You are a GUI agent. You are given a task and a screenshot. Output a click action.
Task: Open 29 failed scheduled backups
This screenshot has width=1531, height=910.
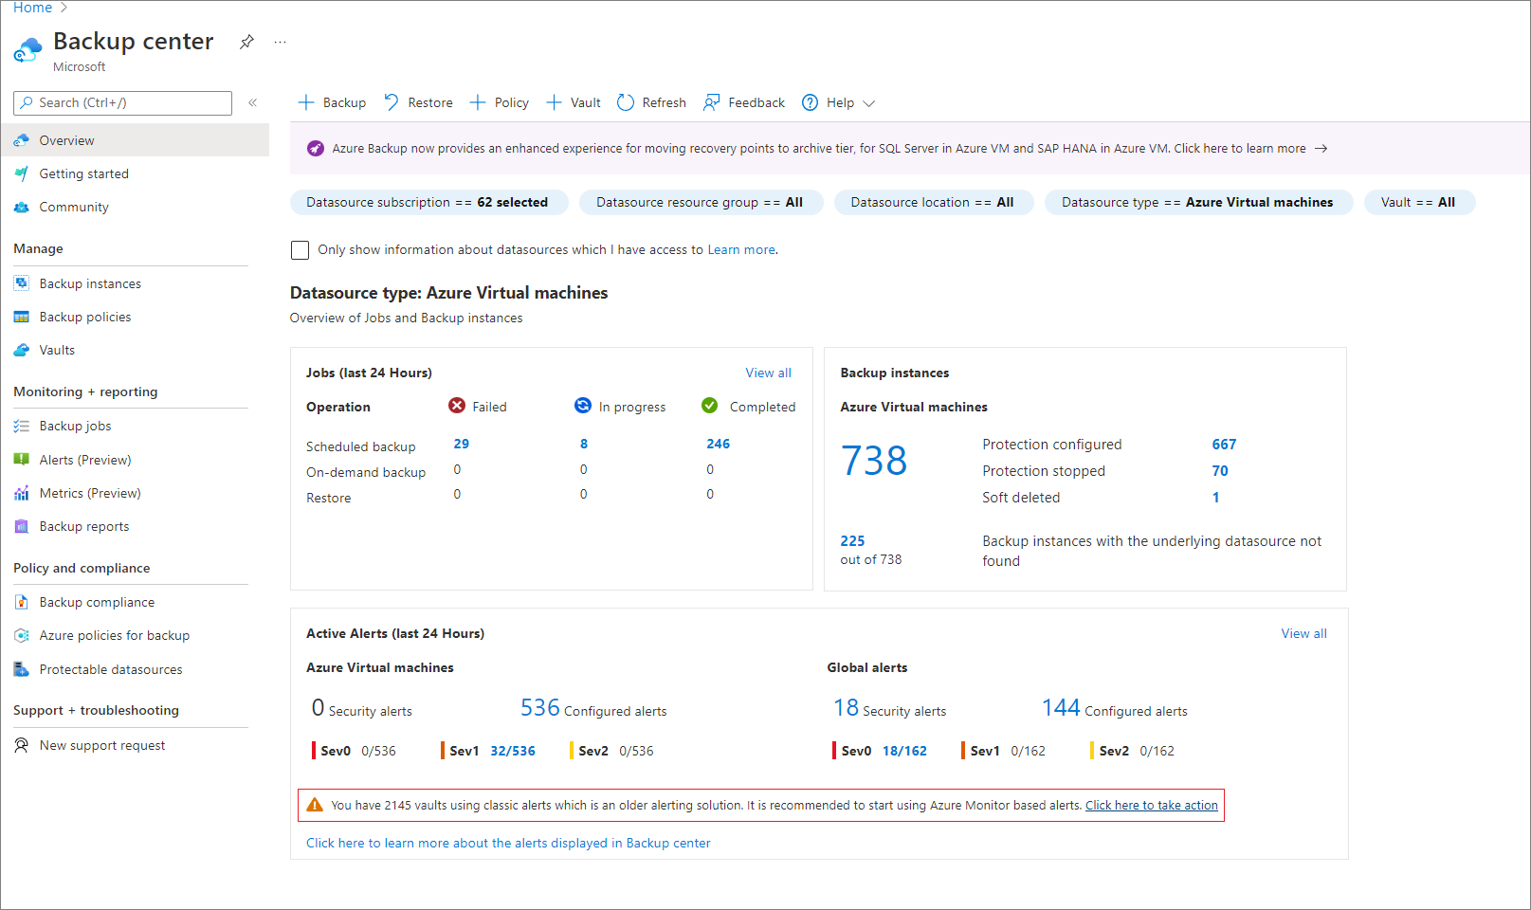tap(462, 444)
